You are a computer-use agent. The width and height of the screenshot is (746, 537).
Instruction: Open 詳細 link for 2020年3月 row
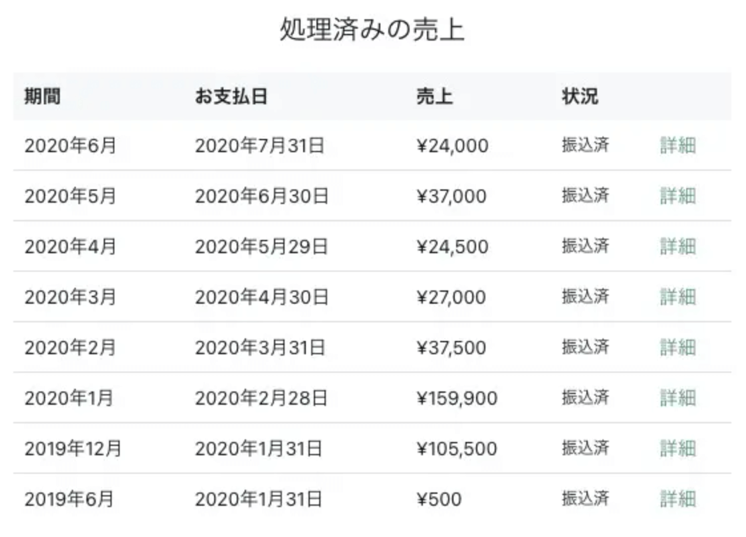[678, 296]
